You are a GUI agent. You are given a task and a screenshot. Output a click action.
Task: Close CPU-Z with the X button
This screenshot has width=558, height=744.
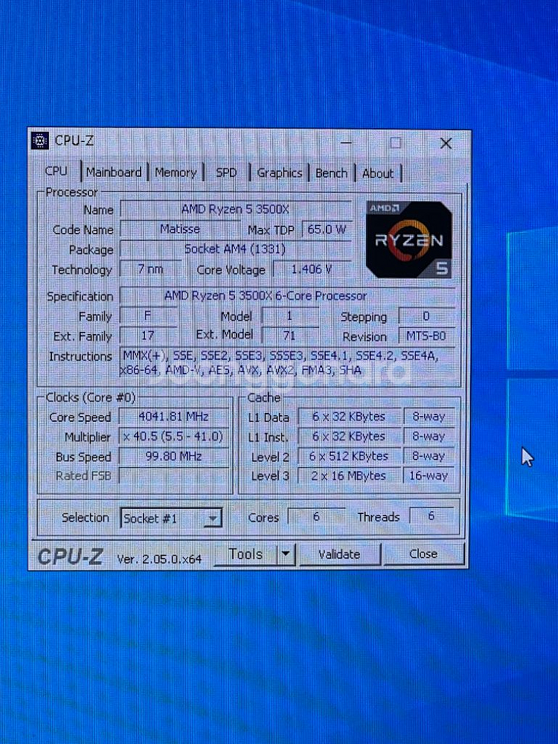coord(446,144)
